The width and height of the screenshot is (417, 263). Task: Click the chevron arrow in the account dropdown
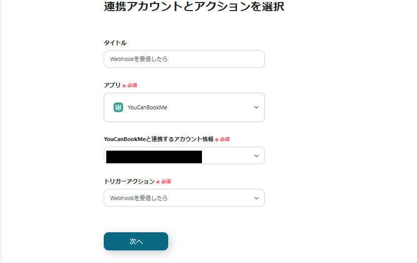click(256, 156)
